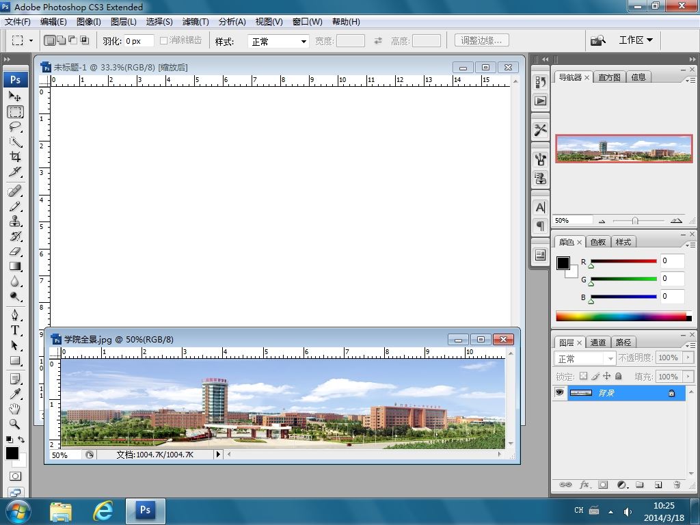Click the foreground color swatch in toolbar
The height and width of the screenshot is (525, 700).
point(12,454)
